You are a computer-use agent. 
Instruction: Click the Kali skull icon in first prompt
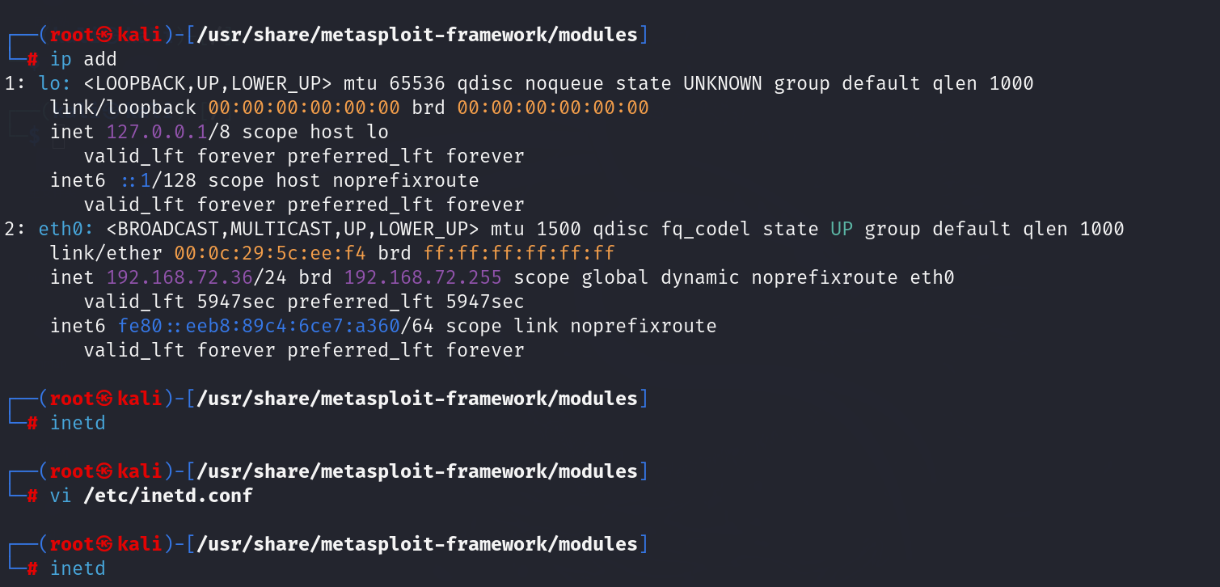pyautogui.click(x=105, y=35)
